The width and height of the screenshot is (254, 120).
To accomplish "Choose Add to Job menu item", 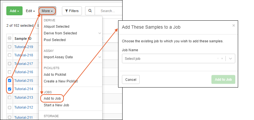I will (x=52, y=98).
